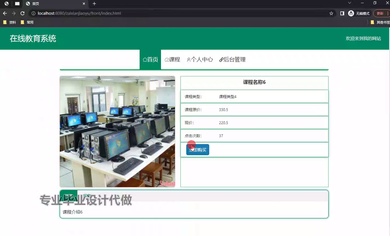Image resolution: width=390 pixels, height=236 pixels.
Task: Reload the page with the refresh icon
Action: tap(22, 13)
